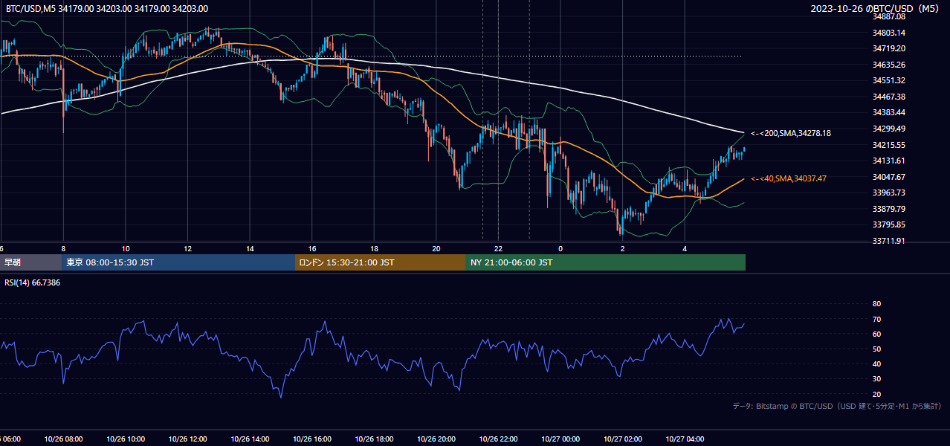950x446 pixels.
Task: Click the 40 SMA label showing 34037.47
Action: click(x=789, y=178)
